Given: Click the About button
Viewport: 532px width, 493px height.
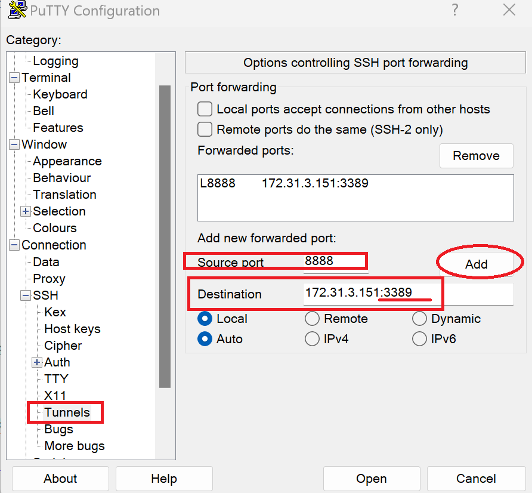Looking at the screenshot, I should pyautogui.click(x=60, y=479).
